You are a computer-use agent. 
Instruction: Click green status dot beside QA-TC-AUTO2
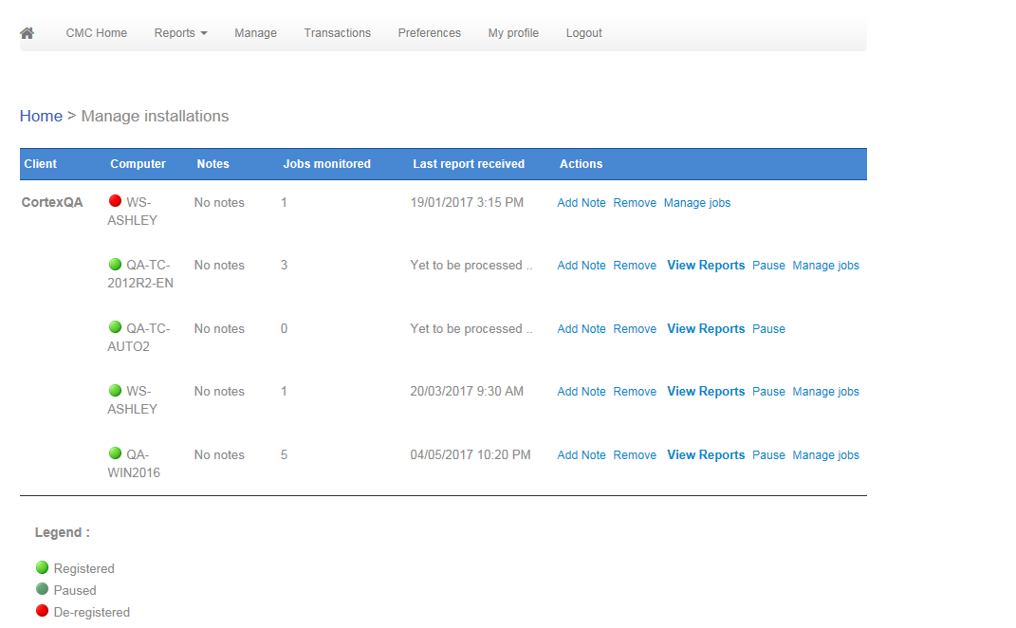(116, 327)
